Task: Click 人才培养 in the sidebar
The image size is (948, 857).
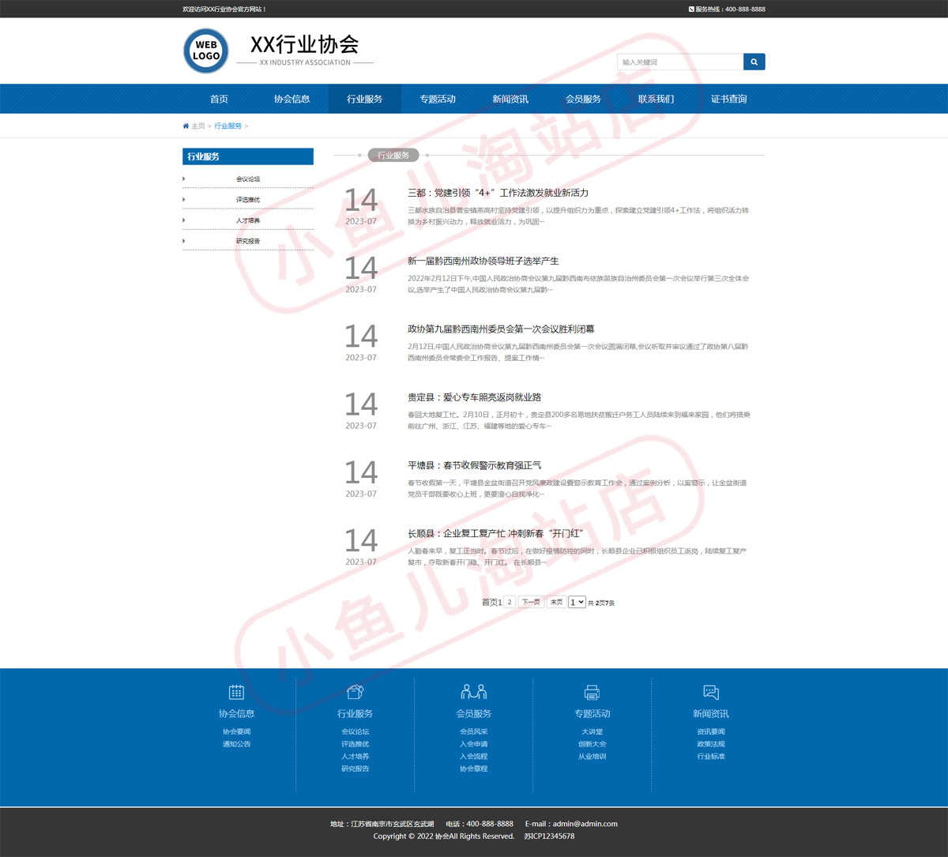Action: [x=248, y=220]
